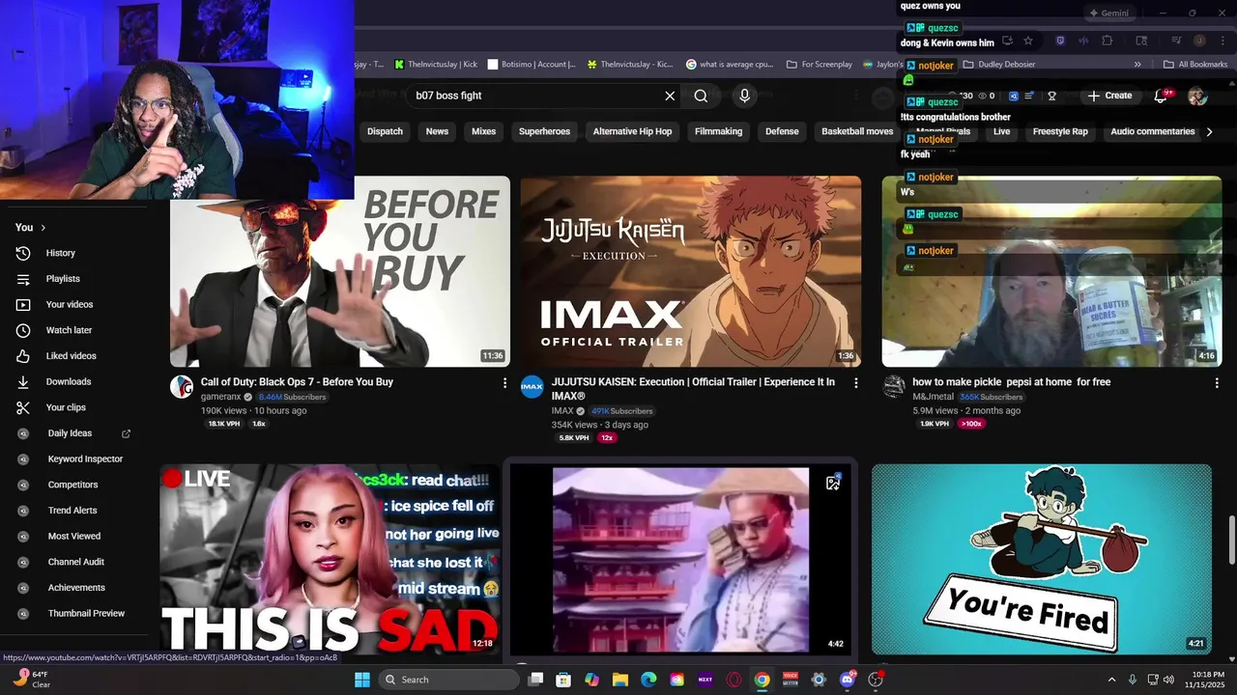Screen dimensions: 1237x695
Task: Open Jujutsu Kaisen IMAX trailer thumbnail
Action: tap(690, 271)
